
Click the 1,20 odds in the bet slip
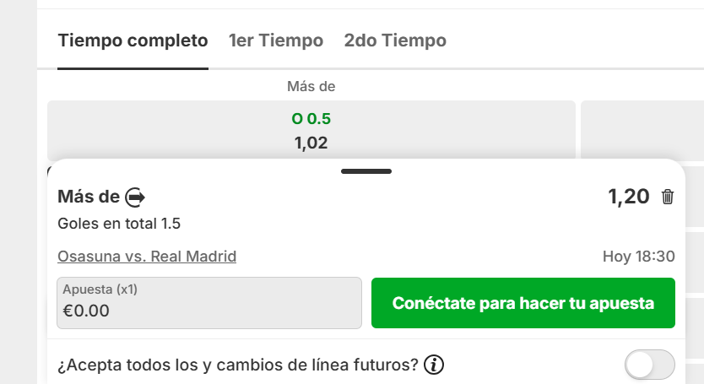(x=628, y=197)
